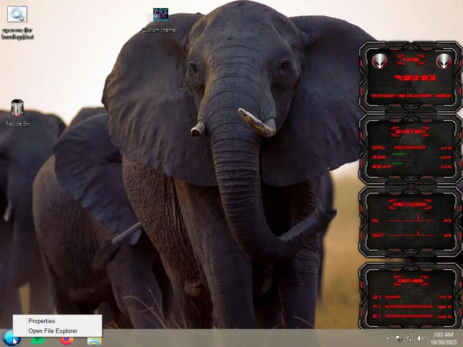Click the DRIVES widget title
Viewport: 463px width, 347px height.
[x=411, y=281]
